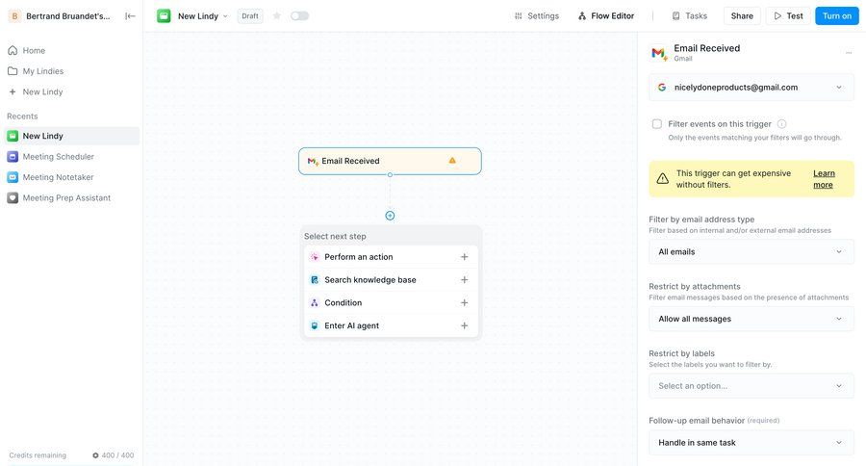
Task: Click the green New Lindy icon in Recents
Action: click(x=13, y=136)
